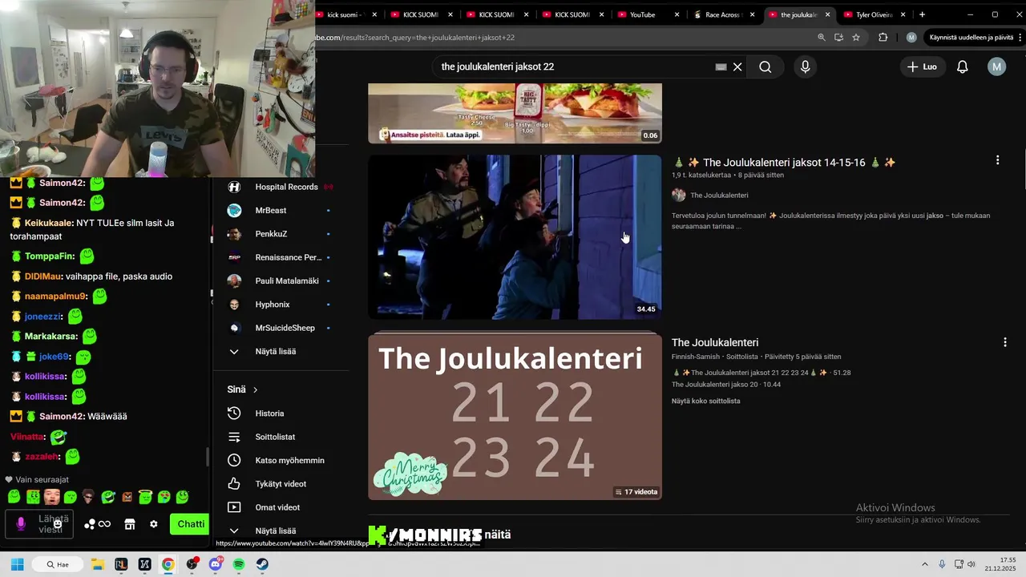Click the Hae taskbar search box
The width and height of the screenshot is (1026, 577).
click(59, 564)
